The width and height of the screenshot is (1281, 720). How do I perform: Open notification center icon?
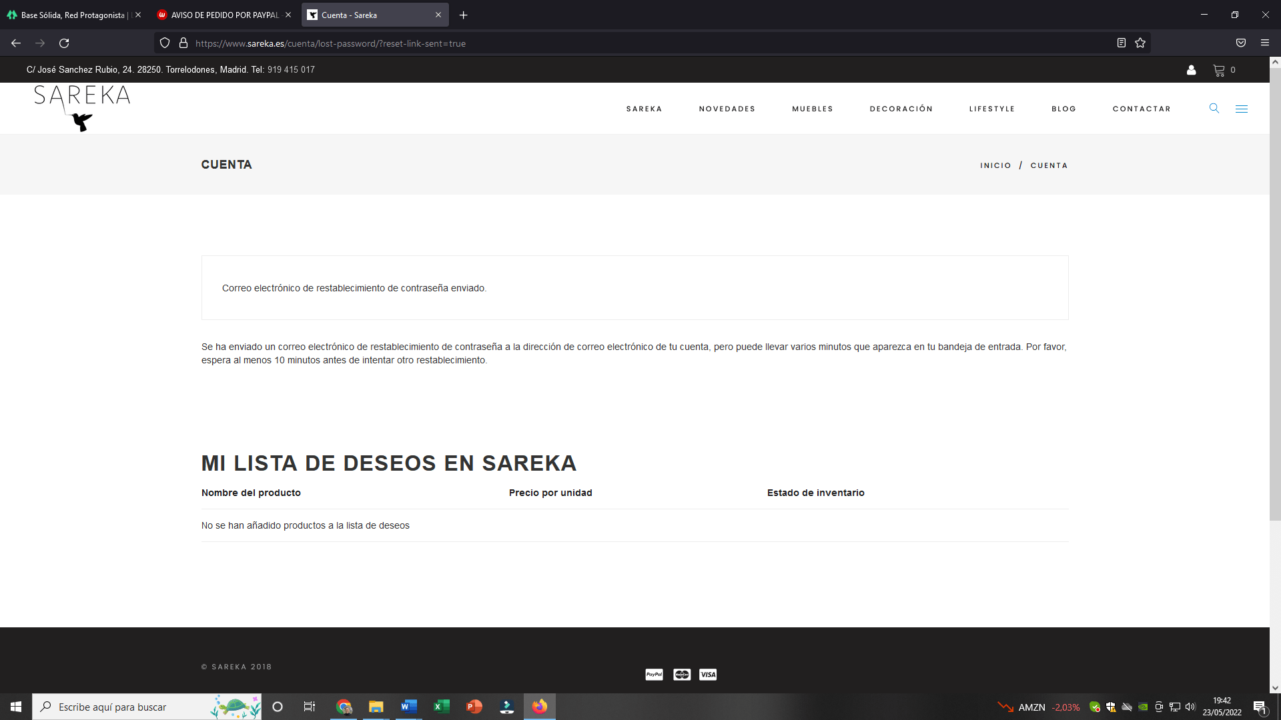tap(1260, 707)
